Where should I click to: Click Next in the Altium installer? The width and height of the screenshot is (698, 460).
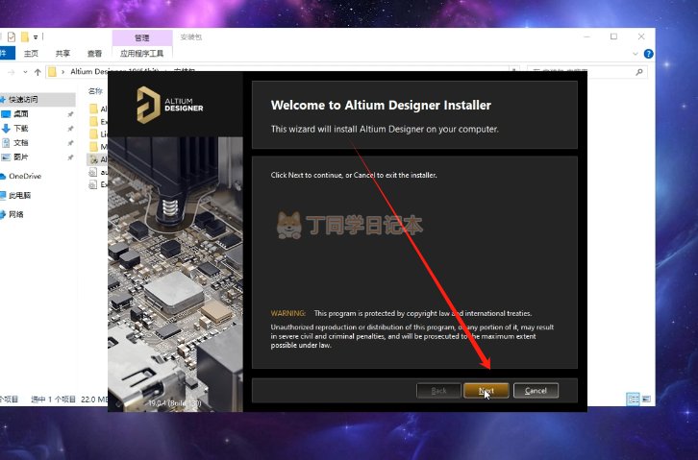[x=486, y=391]
